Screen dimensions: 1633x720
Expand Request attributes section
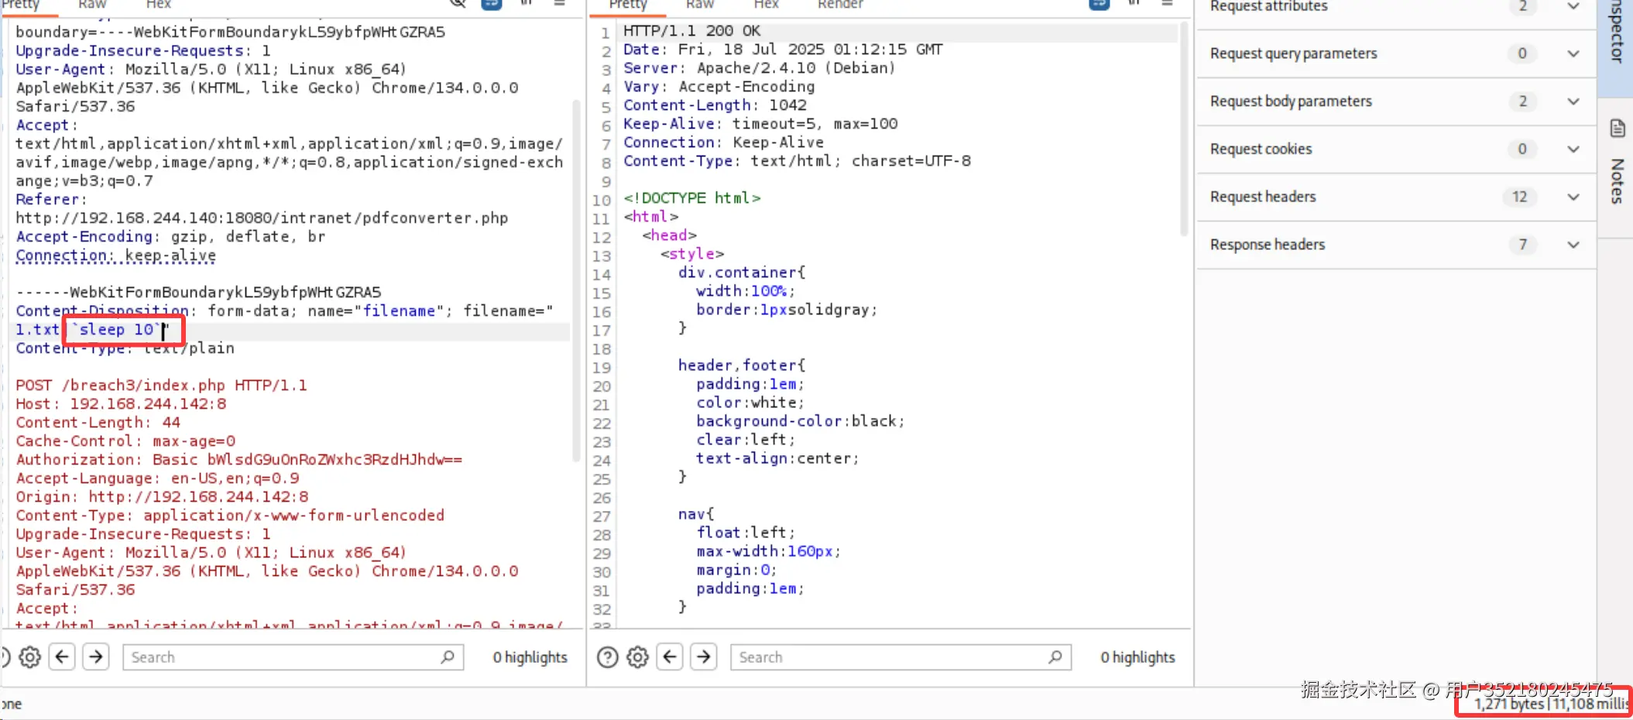(1573, 6)
